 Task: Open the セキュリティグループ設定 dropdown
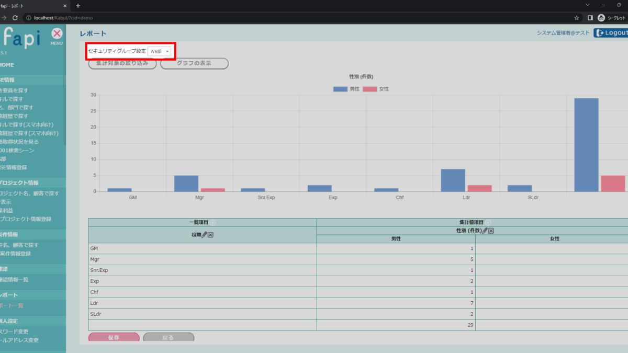pos(159,51)
